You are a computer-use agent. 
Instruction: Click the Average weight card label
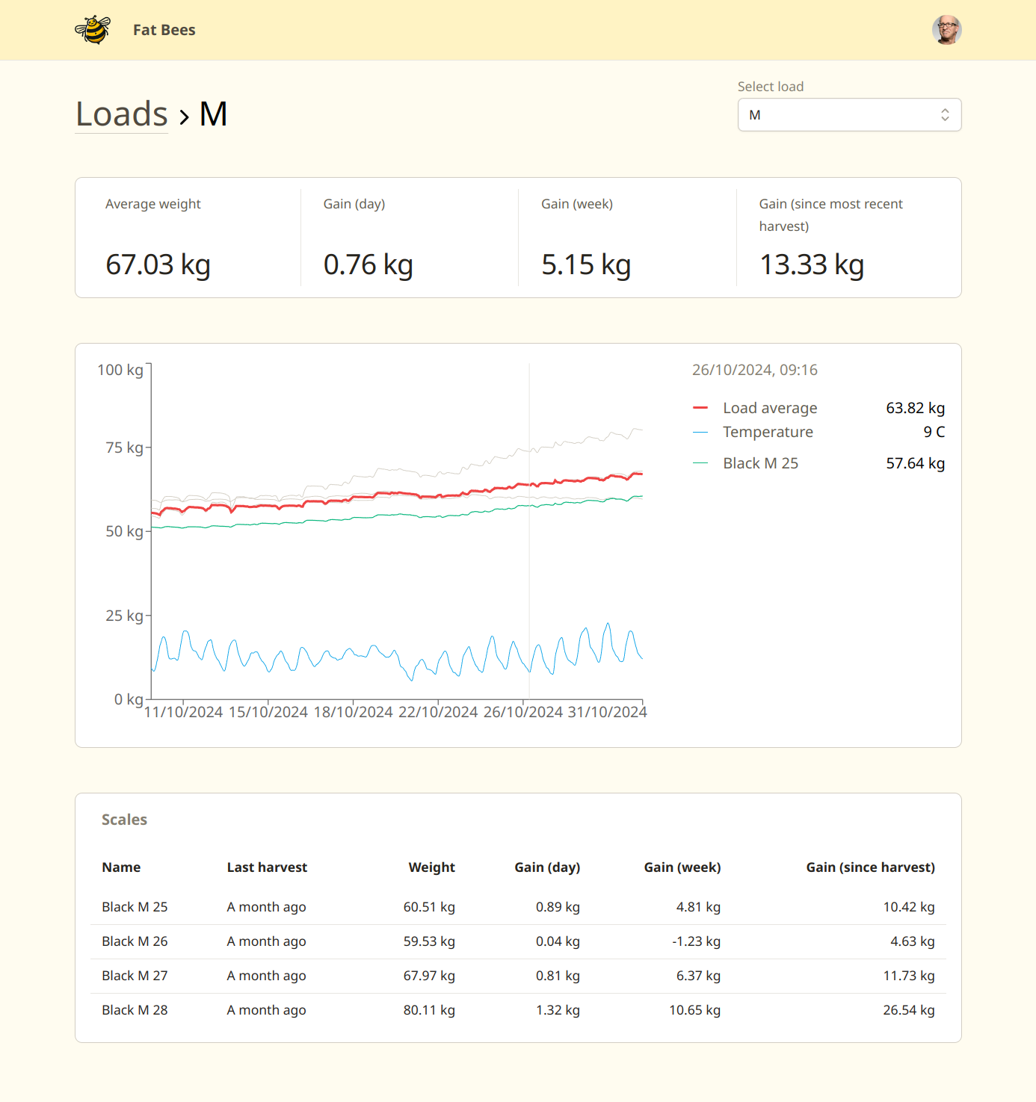pos(153,204)
